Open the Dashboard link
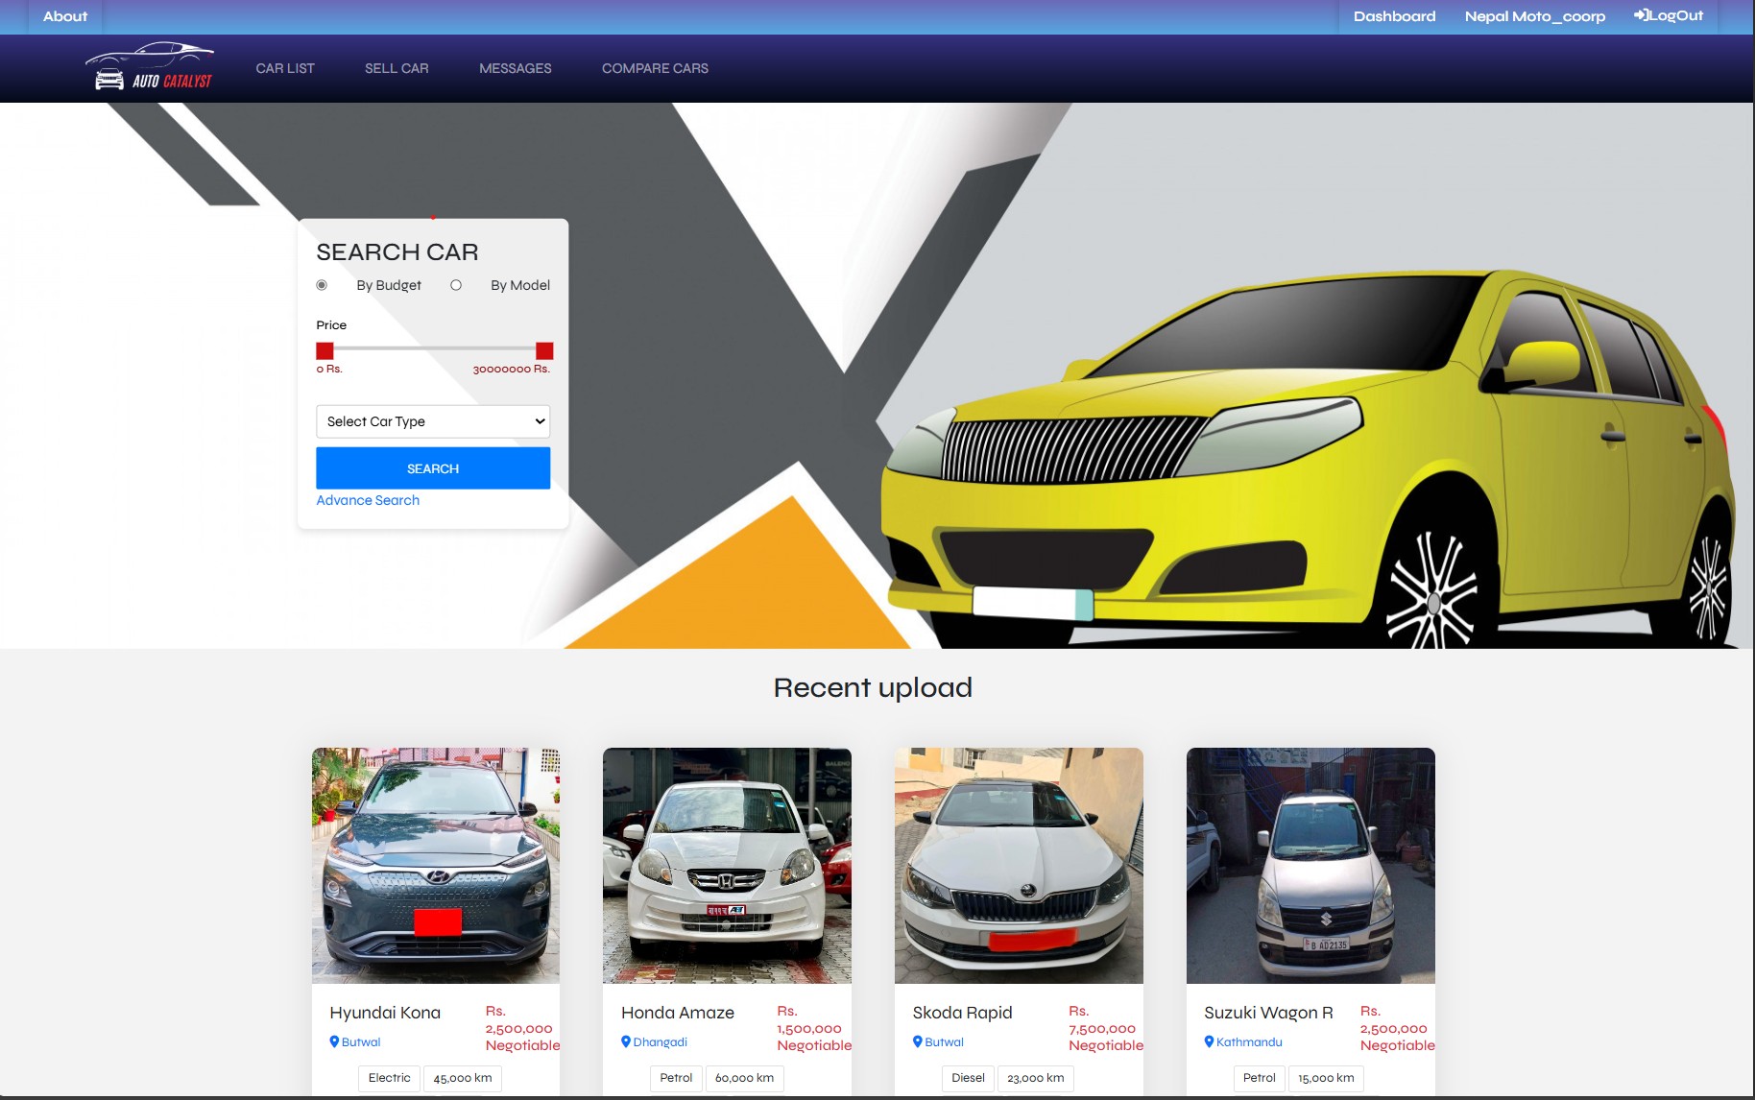Viewport: 1755px width, 1100px height. click(1394, 16)
